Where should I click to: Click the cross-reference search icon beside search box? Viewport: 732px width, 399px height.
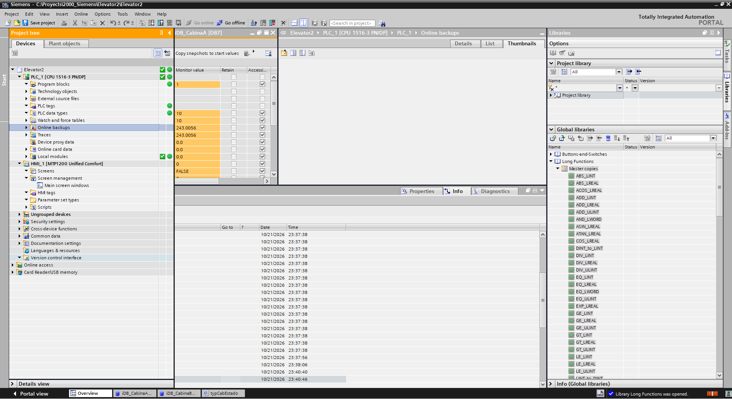point(382,23)
